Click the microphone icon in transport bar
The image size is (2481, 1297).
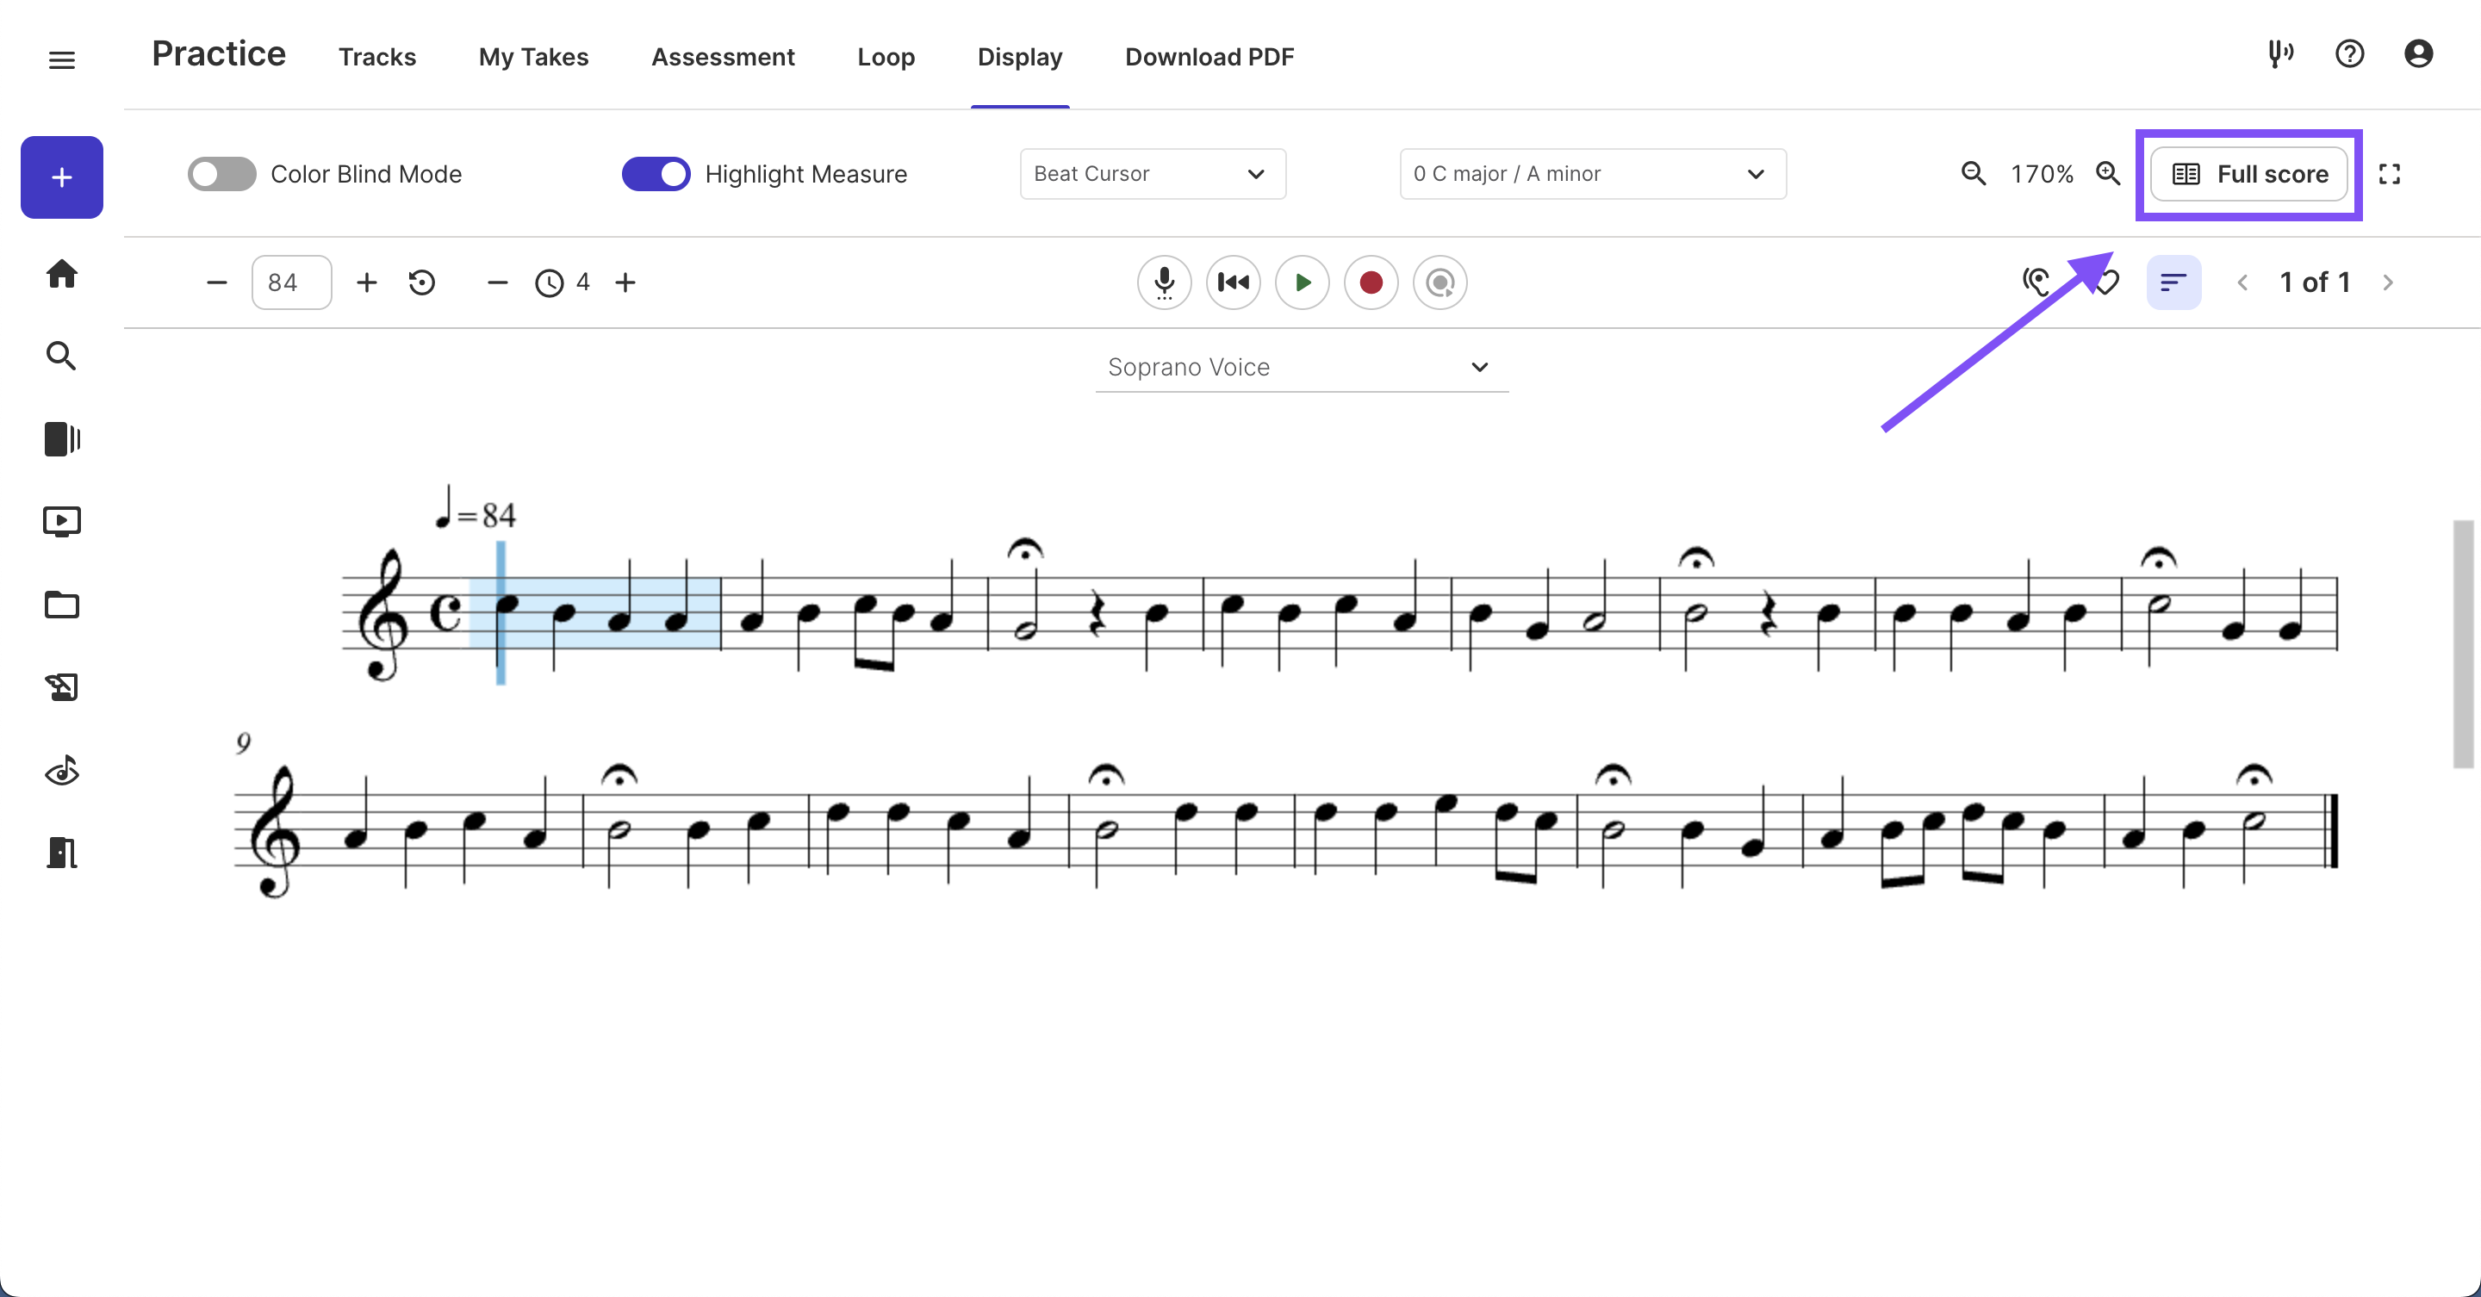(1164, 282)
